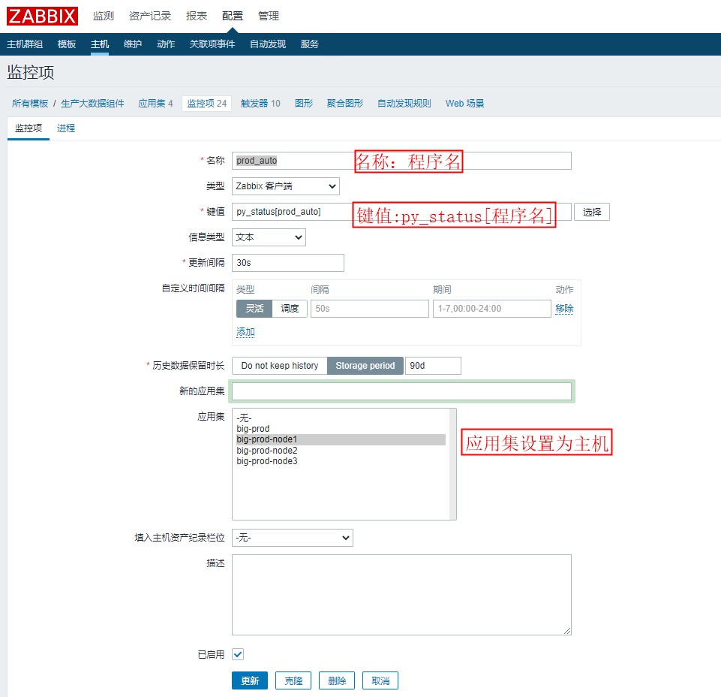Open 填入主机资产纪录栏位 dropdown
The height and width of the screenshot is (697, 721).
(293, 538)
